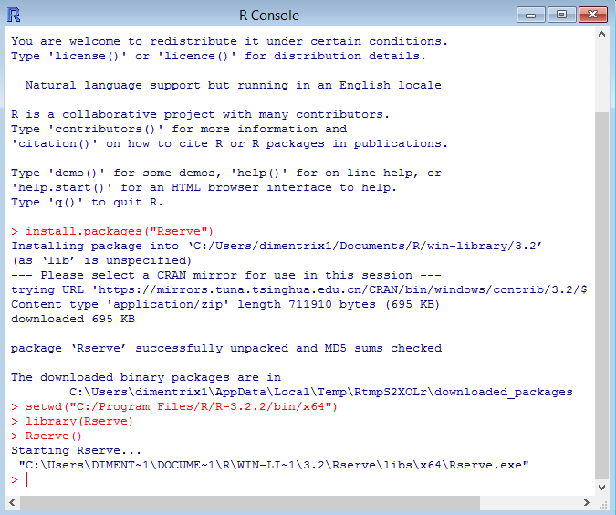This screenshot has height=515, width=616.
Task: Click the vertical scrollbar up arrow
Action: pos(601,34)
